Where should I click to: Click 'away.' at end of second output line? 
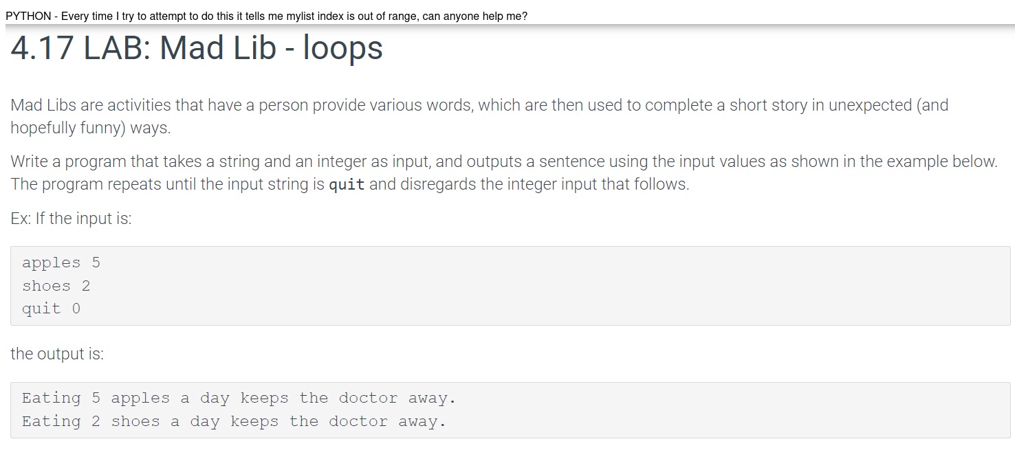coord(422,422)
